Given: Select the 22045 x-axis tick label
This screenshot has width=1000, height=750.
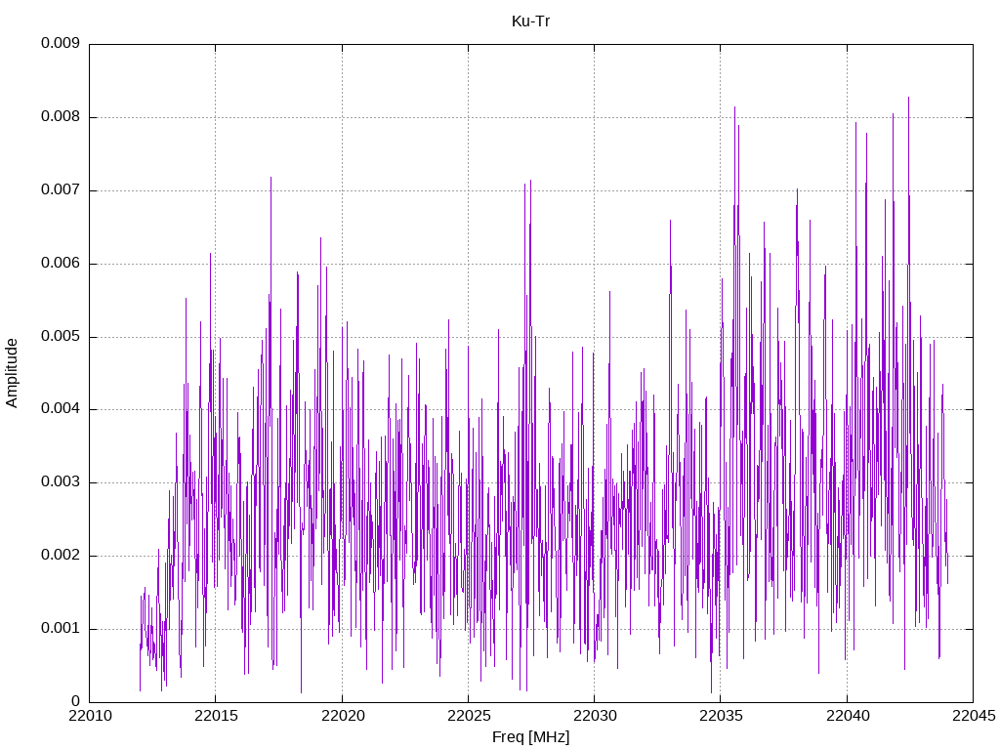Looking at the screenshot, I should pos(974,716).
